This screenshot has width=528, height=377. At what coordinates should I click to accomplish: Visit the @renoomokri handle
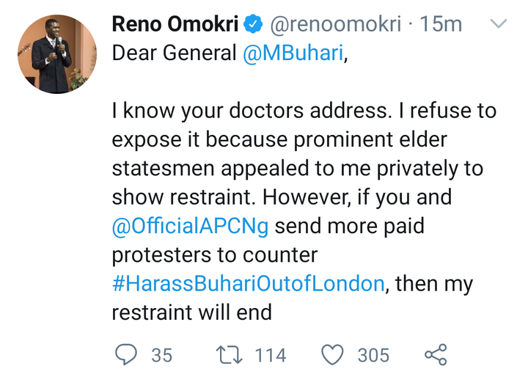pyautogui.click(x=335, y=24)
